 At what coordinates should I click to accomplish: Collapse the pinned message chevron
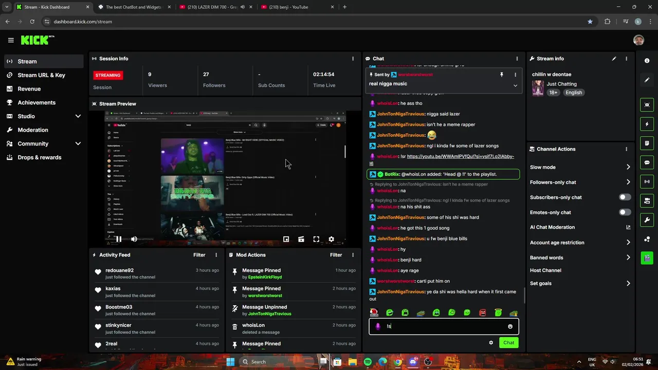(515, 86)
